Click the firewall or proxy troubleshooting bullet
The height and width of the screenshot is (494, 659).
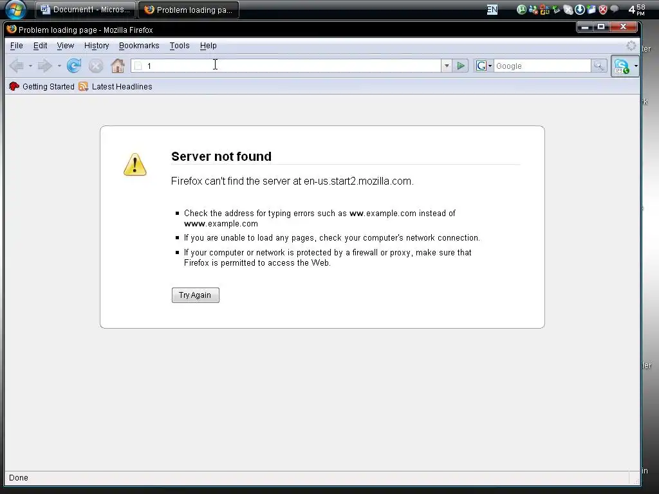pyautogui.click(x=328, y=257)
